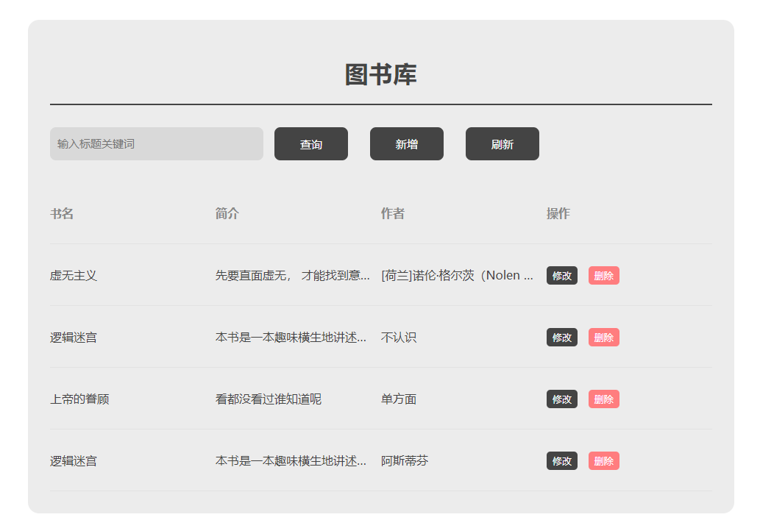Click the description 看都没看过谁知道呢
This screenshot has height=531, width=760.
[269, 399]
